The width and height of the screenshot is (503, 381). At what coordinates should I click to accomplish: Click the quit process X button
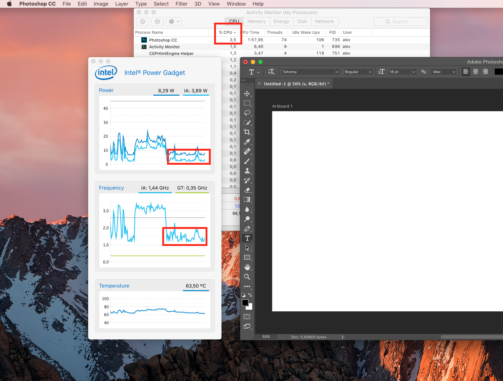click(143, 22)
